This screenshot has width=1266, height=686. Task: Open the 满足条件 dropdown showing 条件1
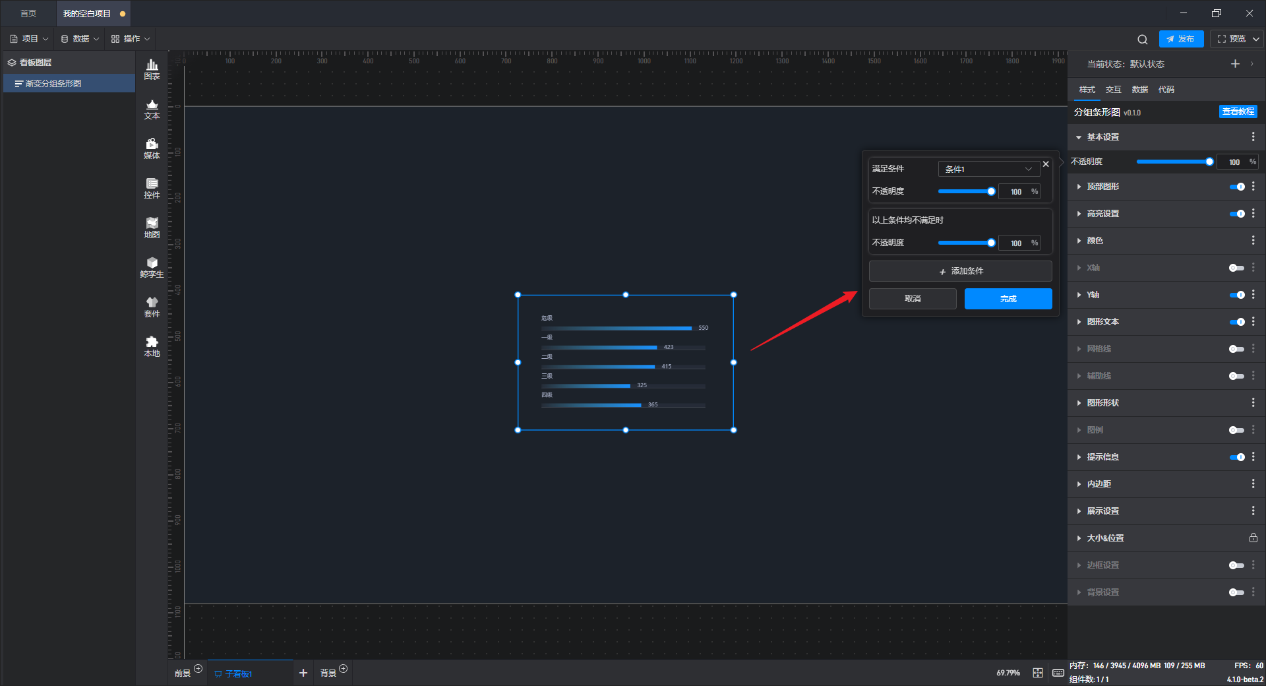tap(988, 169)
